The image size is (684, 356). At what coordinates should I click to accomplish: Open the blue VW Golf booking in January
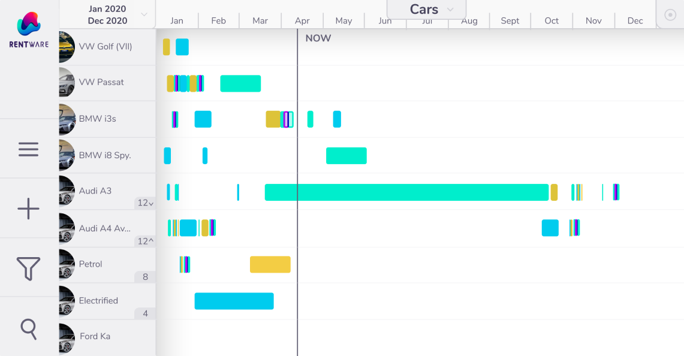pyautogui.click(x=182, y=47)
